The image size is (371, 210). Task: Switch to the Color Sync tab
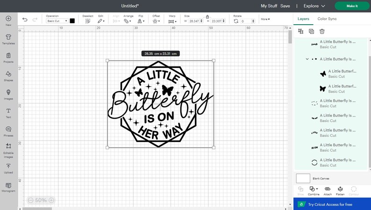click(327, 19)
